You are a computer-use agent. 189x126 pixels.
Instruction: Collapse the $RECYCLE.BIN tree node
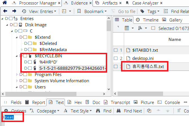click(x=17, y=56)
